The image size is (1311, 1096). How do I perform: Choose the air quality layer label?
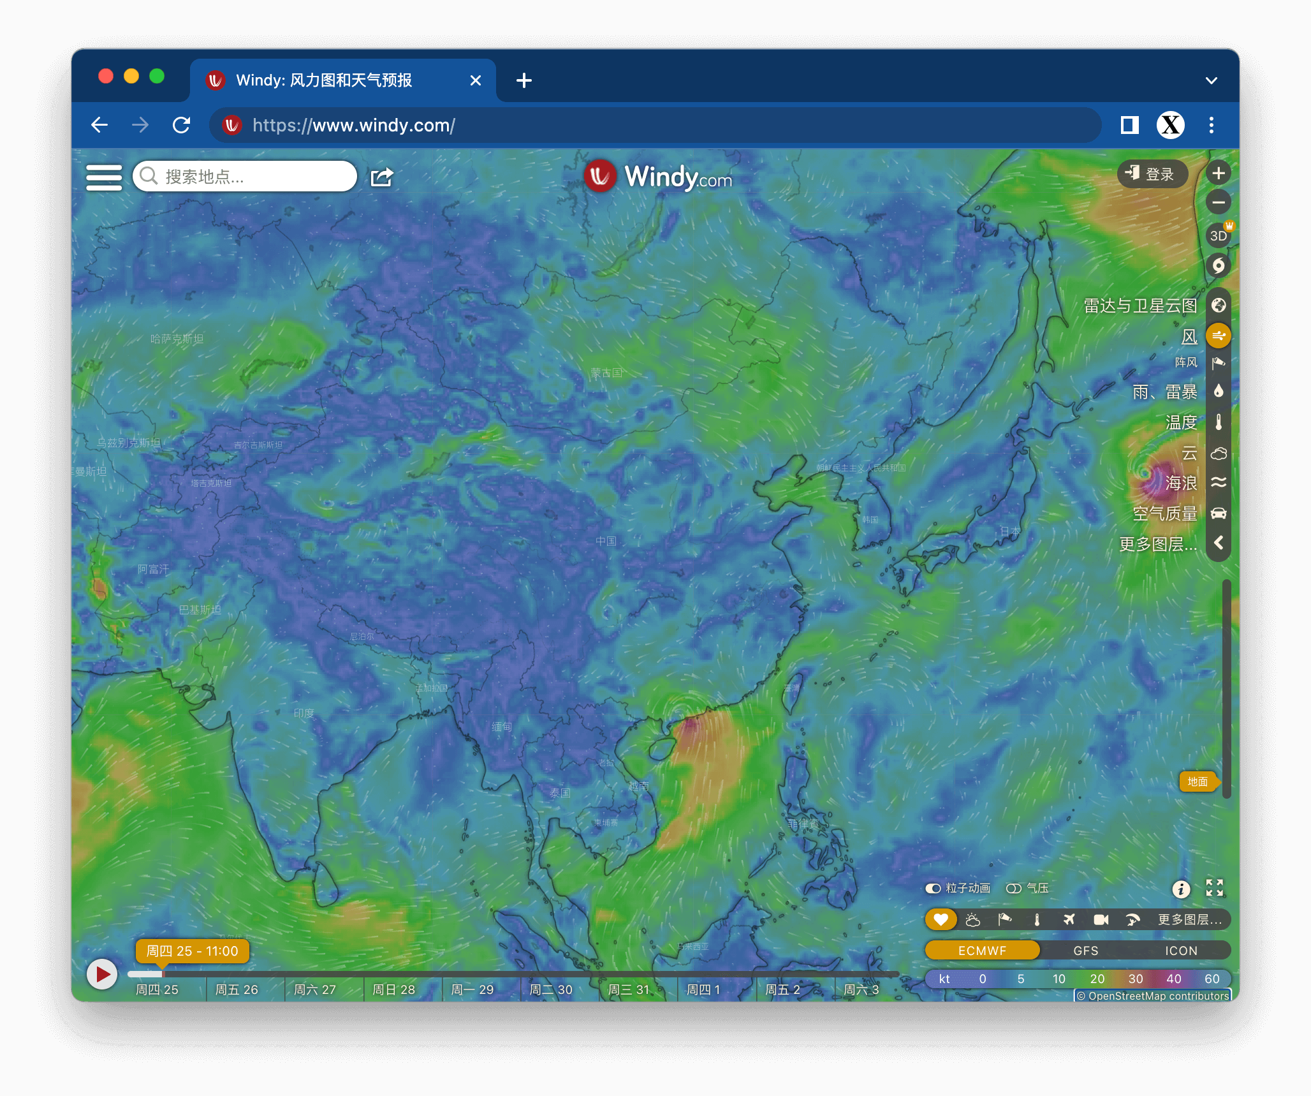point(1165,513)
